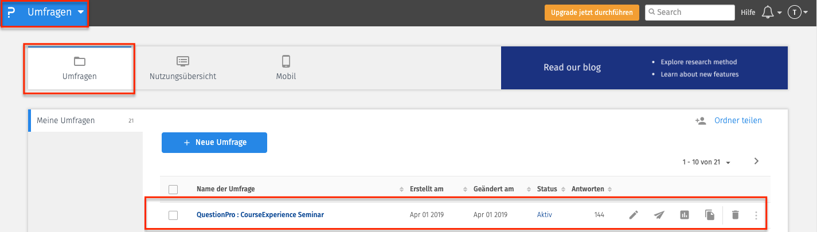The width and height of the screenshot is (817, 232).
Task: Open the 1 - 10 von 21 dropdown
Action: [x=706, y=163]
